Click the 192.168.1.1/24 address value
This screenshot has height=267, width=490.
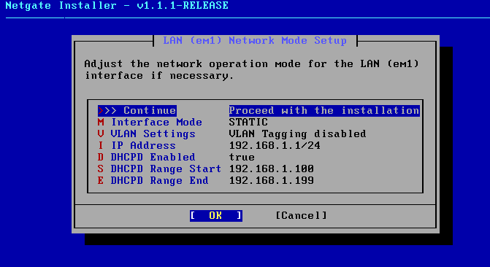tap(275, 145)
